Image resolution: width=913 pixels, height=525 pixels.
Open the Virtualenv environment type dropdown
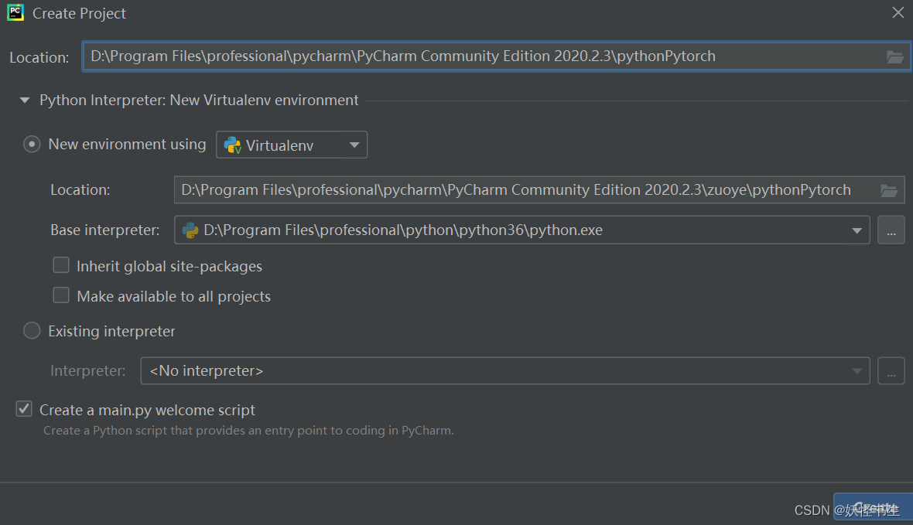292,145
